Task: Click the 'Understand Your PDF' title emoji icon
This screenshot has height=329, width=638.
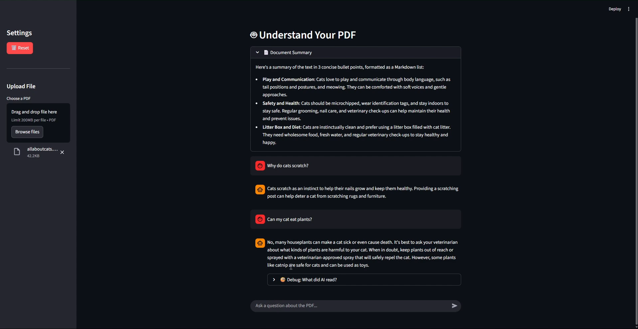Action: point(254,35)
